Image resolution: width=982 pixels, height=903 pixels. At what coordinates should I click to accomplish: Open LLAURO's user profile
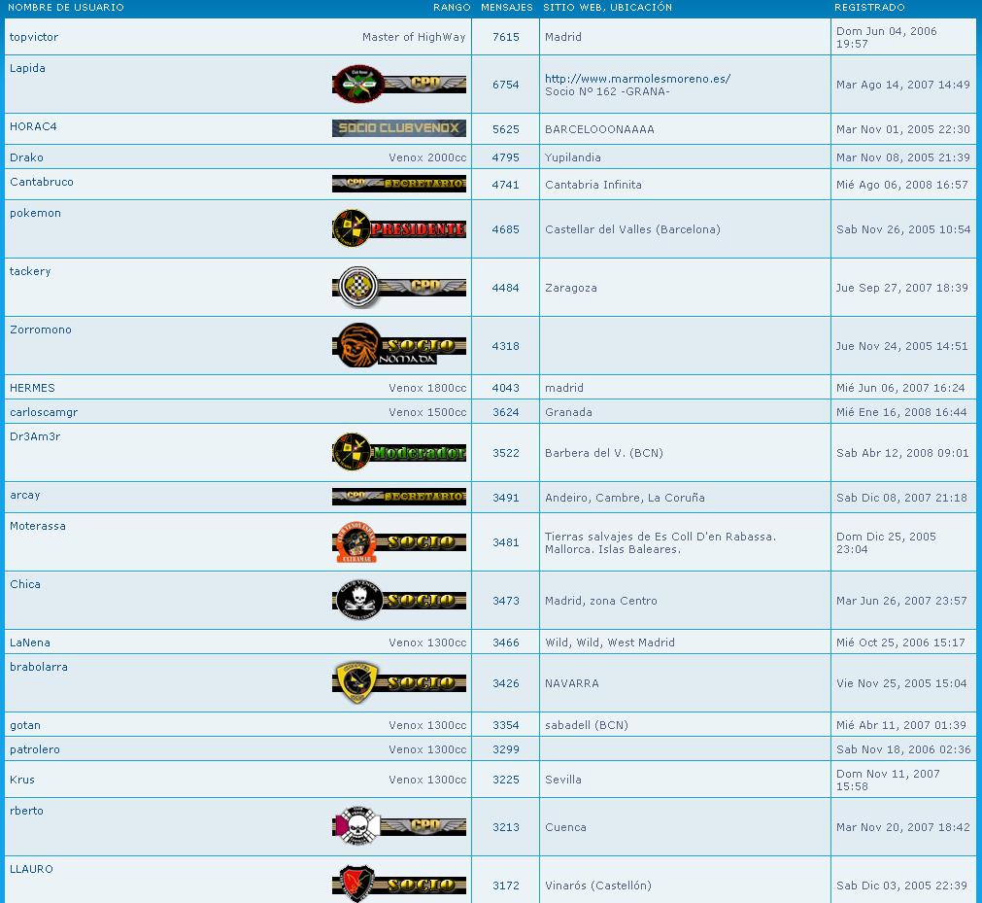(31, 869)
